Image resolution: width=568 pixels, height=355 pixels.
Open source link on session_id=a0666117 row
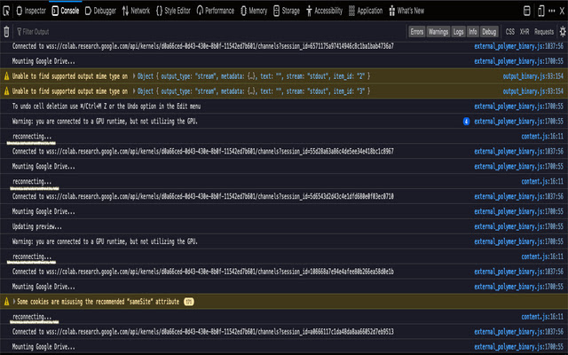[518, 332]
